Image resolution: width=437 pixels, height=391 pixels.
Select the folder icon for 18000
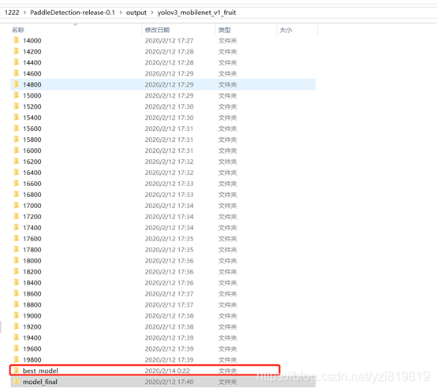click(x=17, y=260)
